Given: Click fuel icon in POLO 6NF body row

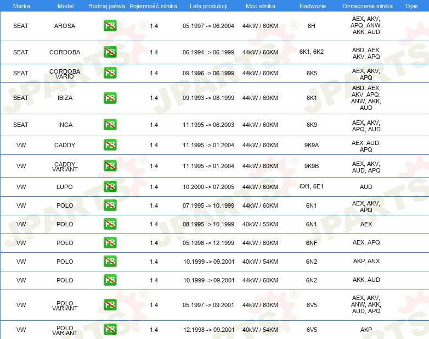Looking at the screenshot, I should point(110,242).
